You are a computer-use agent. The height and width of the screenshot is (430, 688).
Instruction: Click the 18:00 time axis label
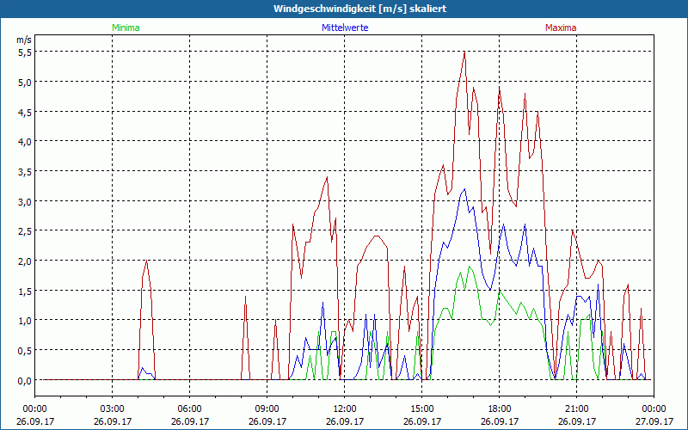tap(500, 409)
